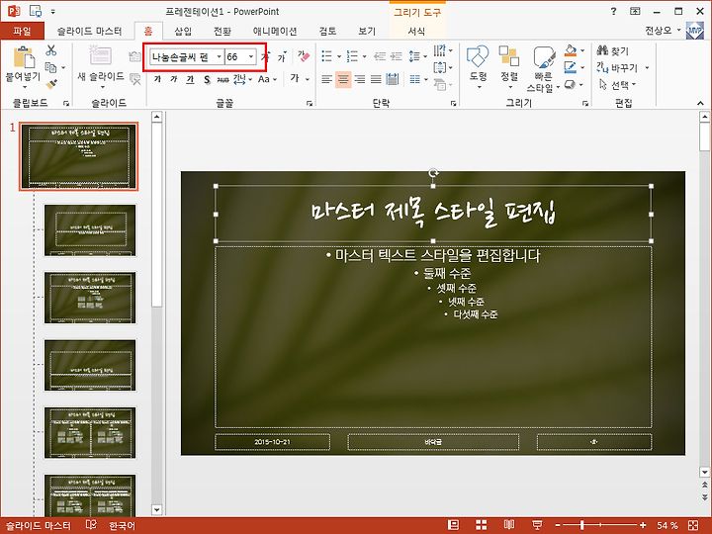This screenshot has width=712, height=534.
Task: Switch to Transitions (전환) tab
Action: coord(222,31)
